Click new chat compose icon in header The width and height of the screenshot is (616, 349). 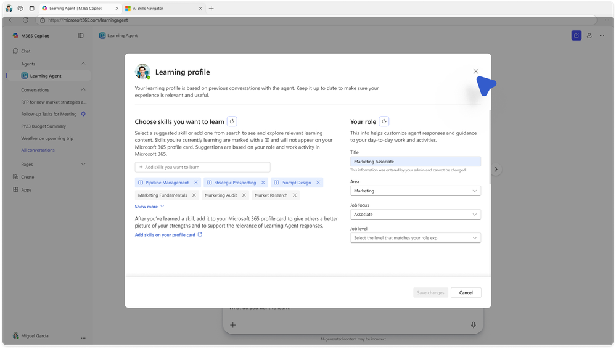[x=577, y=36]
